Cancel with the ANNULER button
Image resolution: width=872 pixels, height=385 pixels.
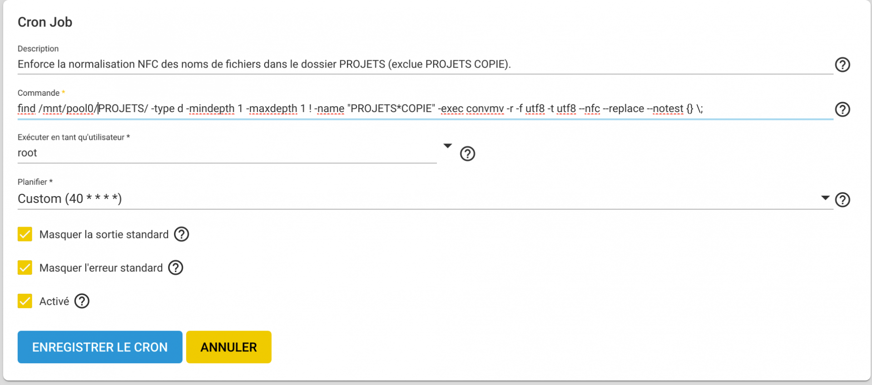click(229, 347)
